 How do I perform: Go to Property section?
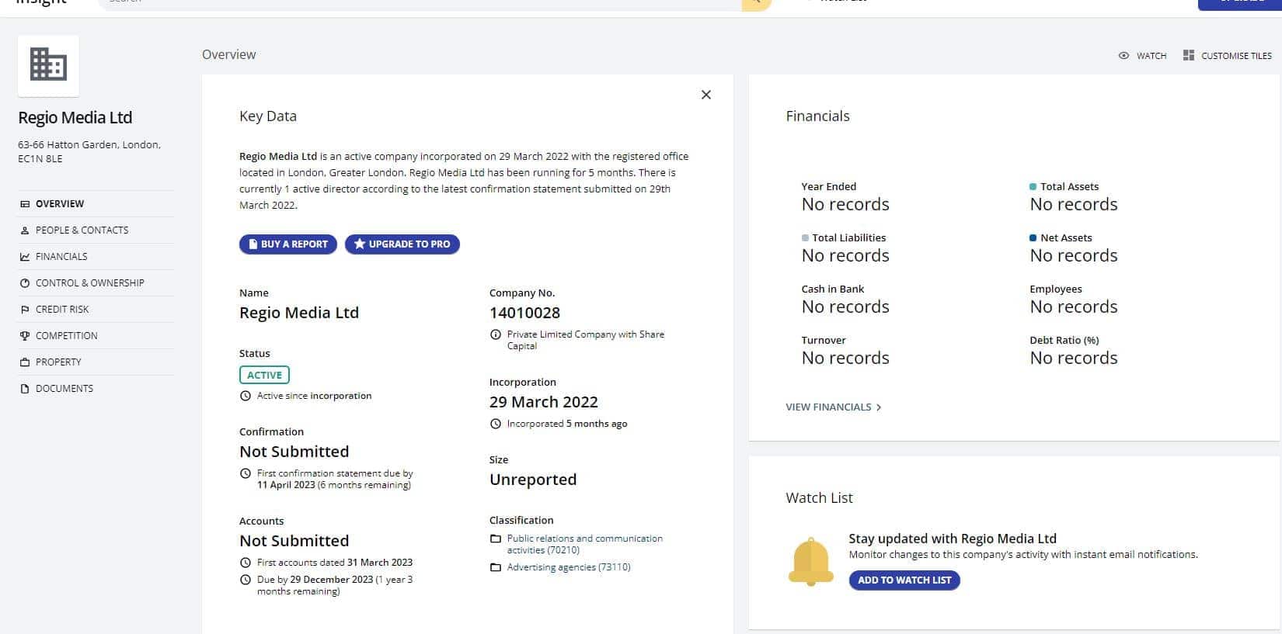58,362
